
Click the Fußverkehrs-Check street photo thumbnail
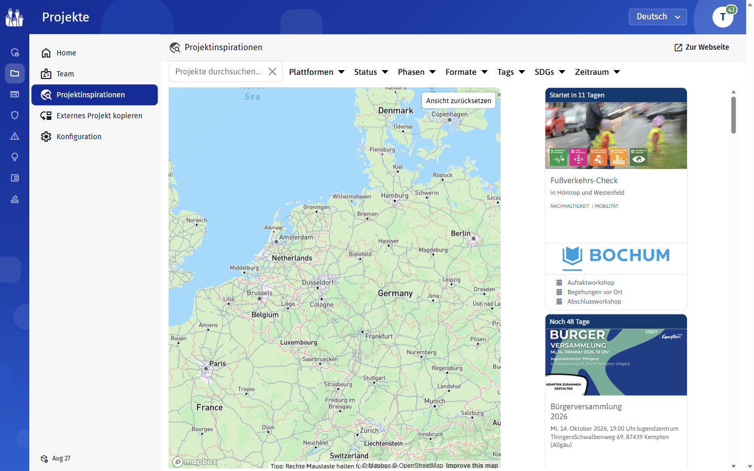(616, 136)
